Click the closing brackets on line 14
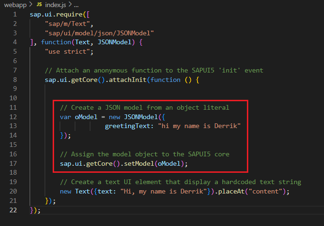The height and width of the screenshot is (226, 324). click(65, 136)
